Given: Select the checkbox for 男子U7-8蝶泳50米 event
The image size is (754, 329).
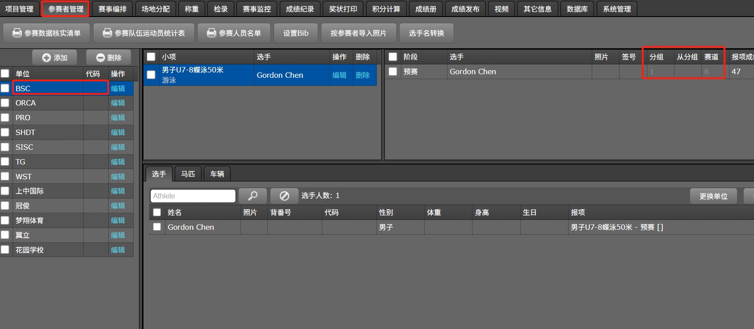Looking at the screenshot, I should pyautogui.click(x=151, y=75).
